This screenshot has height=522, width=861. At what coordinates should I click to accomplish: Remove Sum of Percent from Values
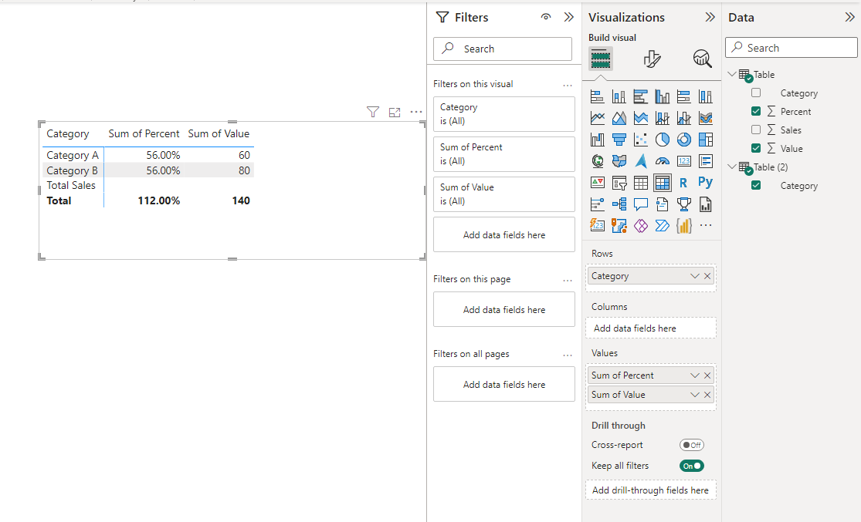click(707, 375)
